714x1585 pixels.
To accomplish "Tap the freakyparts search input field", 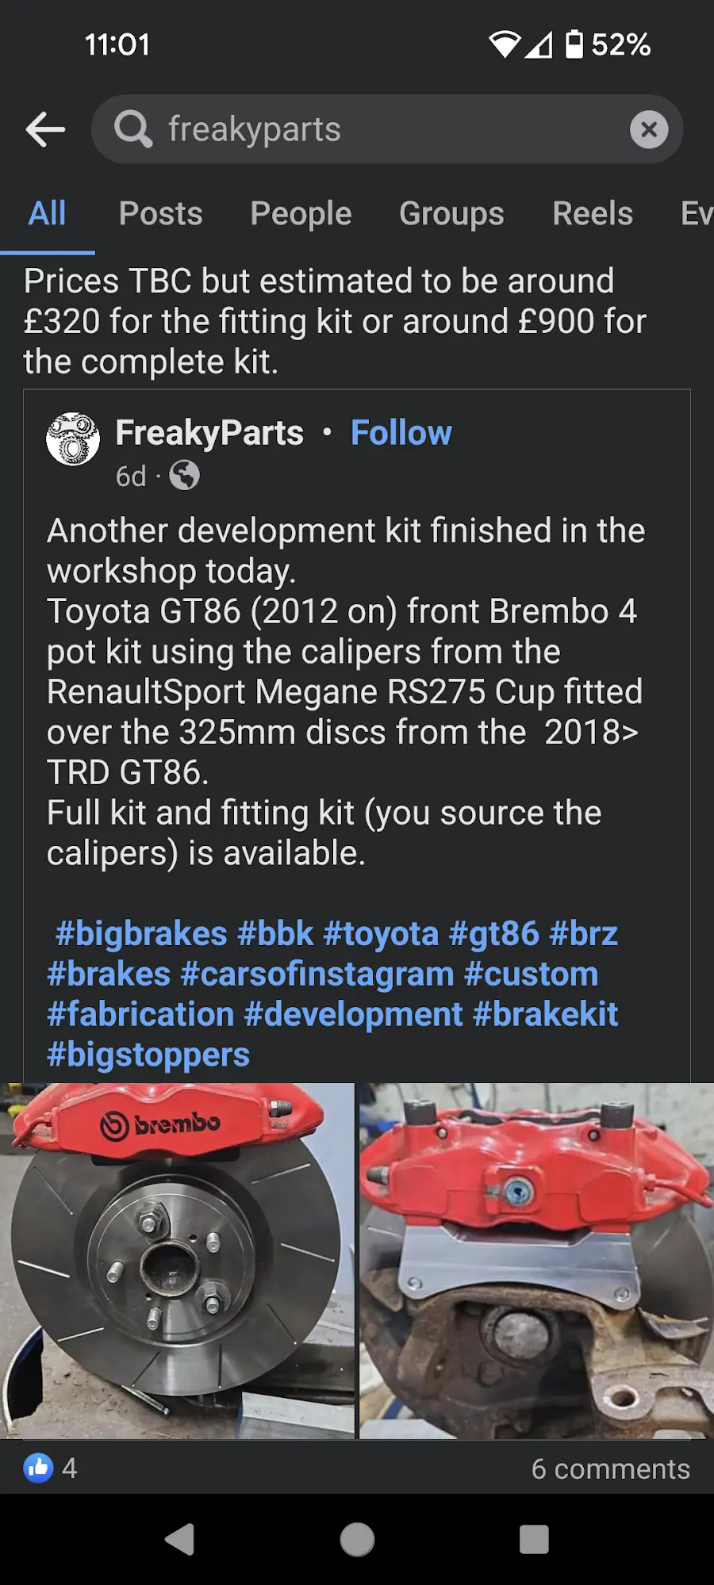I will tap(357, 129).
